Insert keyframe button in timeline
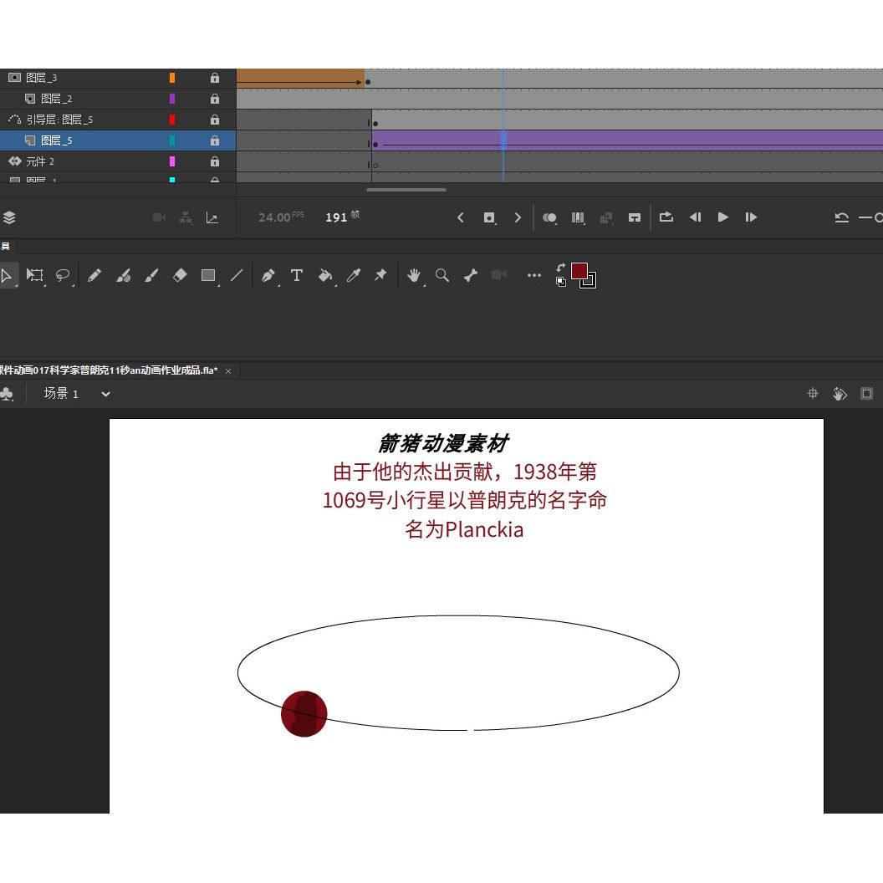The image size is (883, 883). pyautogui.click(x=489, y=217)
